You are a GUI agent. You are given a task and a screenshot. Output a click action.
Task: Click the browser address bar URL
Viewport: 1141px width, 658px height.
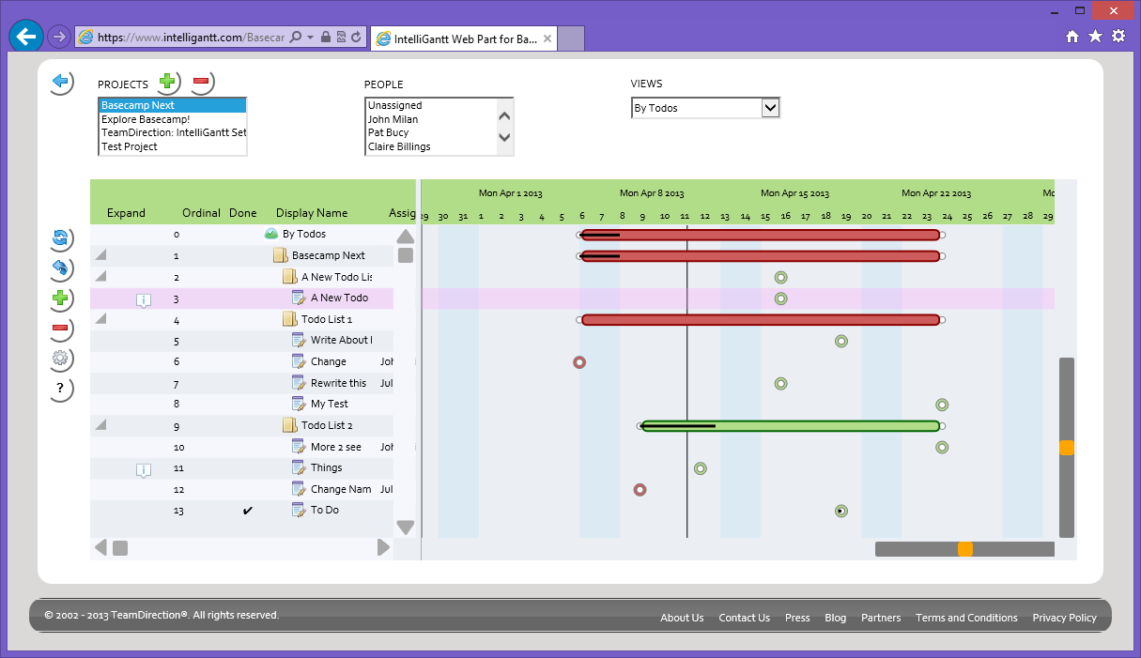pyautogui.click(x=191, y=38)
